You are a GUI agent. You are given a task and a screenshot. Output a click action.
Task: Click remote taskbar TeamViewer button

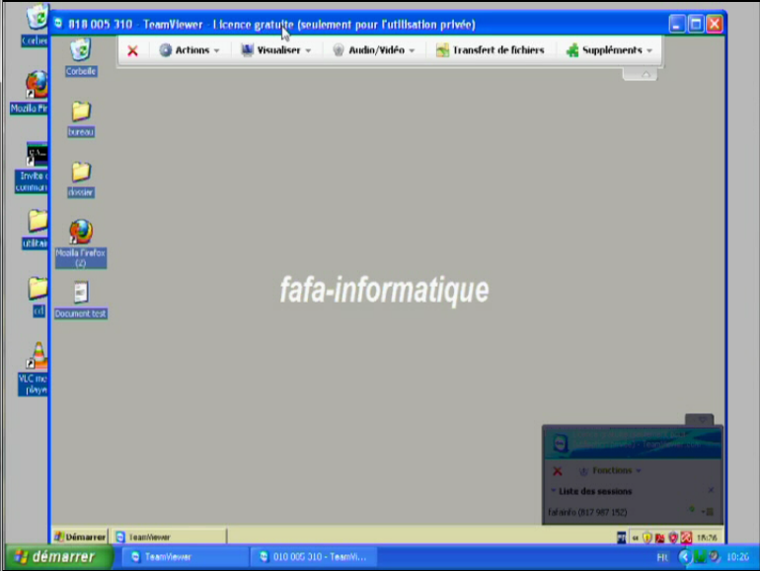click(x=170, y=536)
